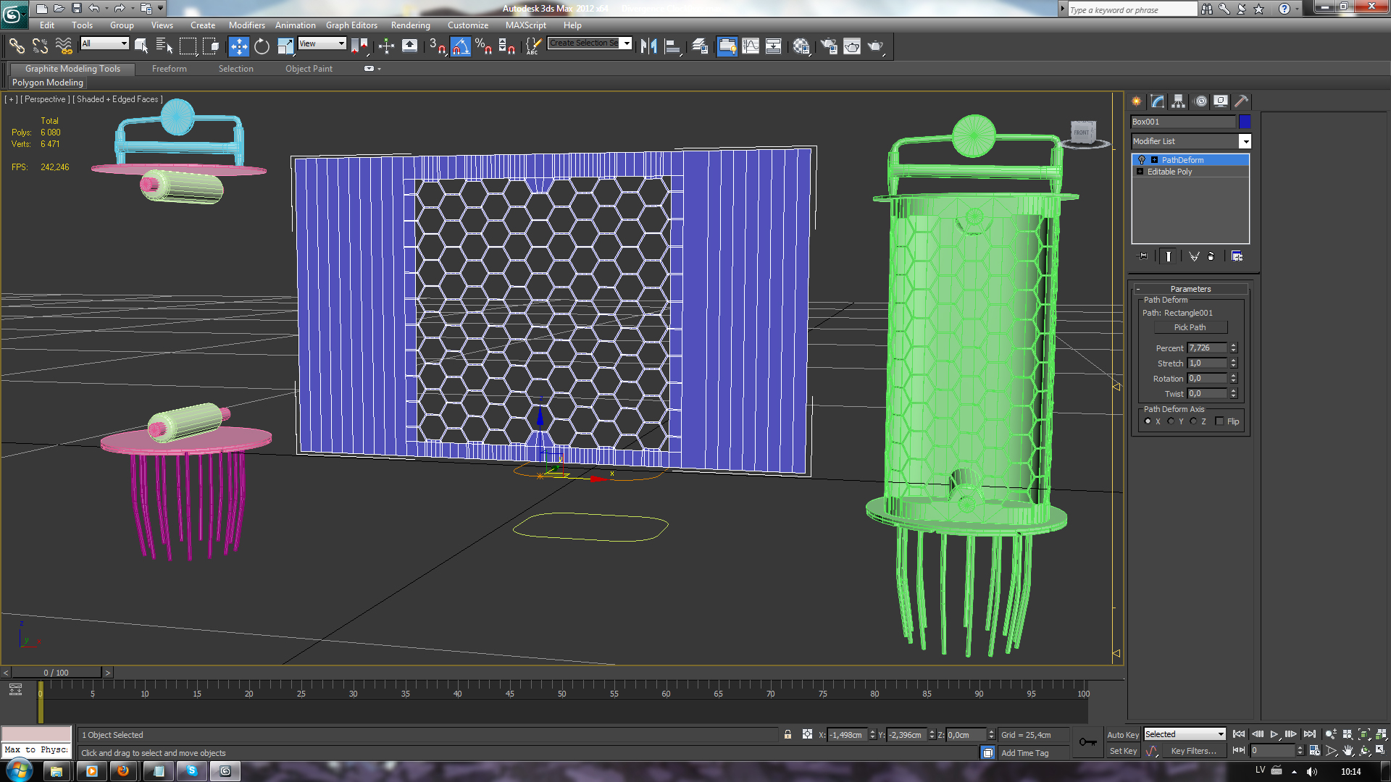Open the Rendering menu

point(410,25)
